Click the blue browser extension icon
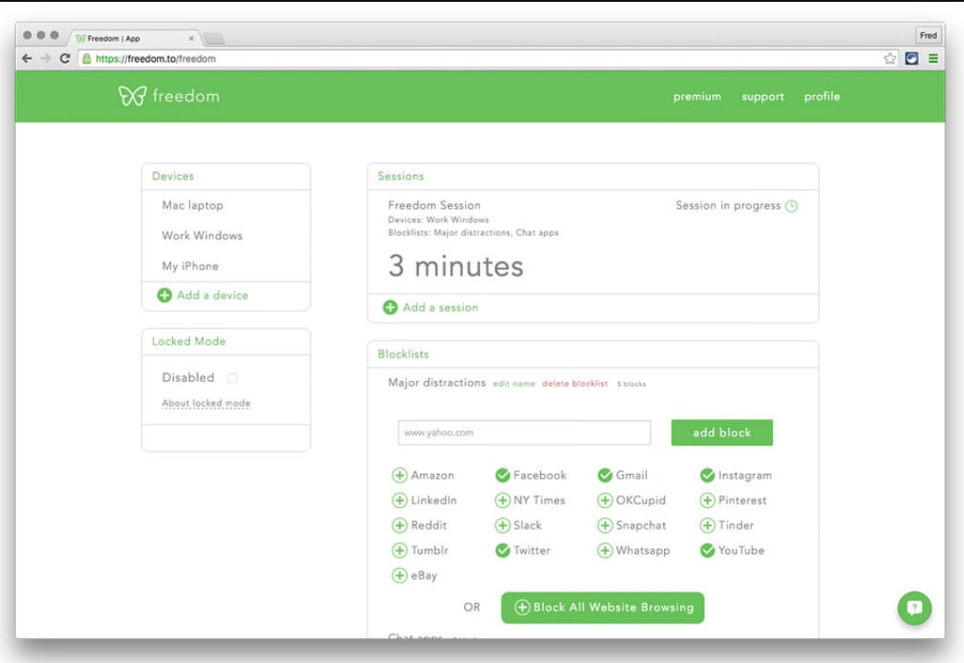Viewport: 964px width, 663px height. coord(912,58)
